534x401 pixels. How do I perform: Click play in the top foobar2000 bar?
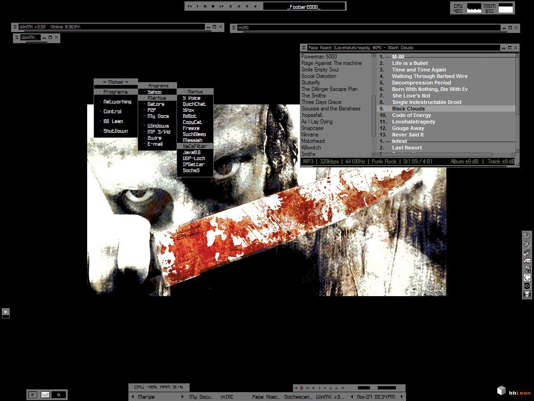coord(197,6)
